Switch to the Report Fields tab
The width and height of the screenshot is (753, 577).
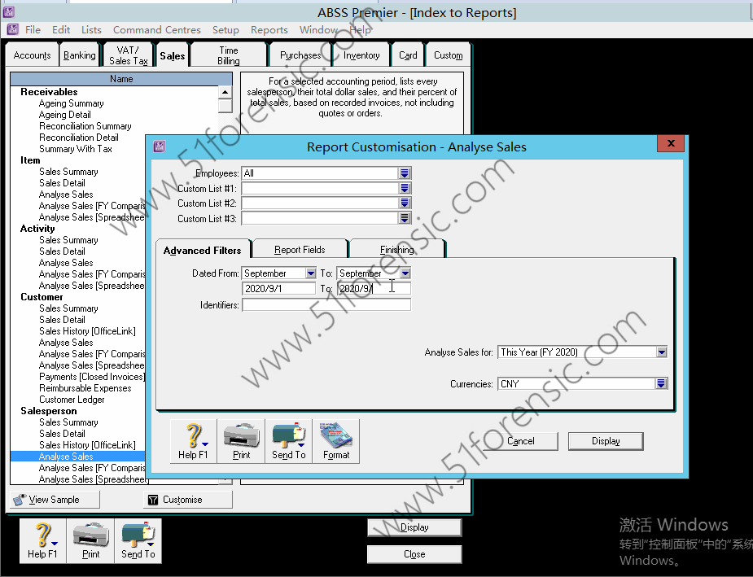pos(300,250)
